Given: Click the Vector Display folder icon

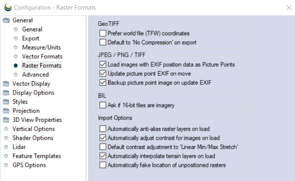Looking at the screenshot, I should (6, 84).
